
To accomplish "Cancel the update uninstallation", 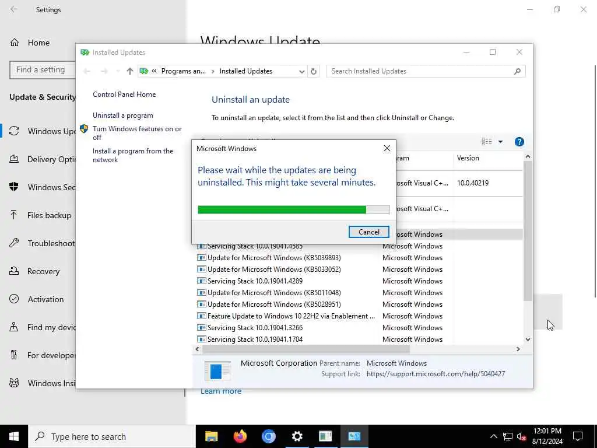I will pyautogui.click(x=368, y=232).
